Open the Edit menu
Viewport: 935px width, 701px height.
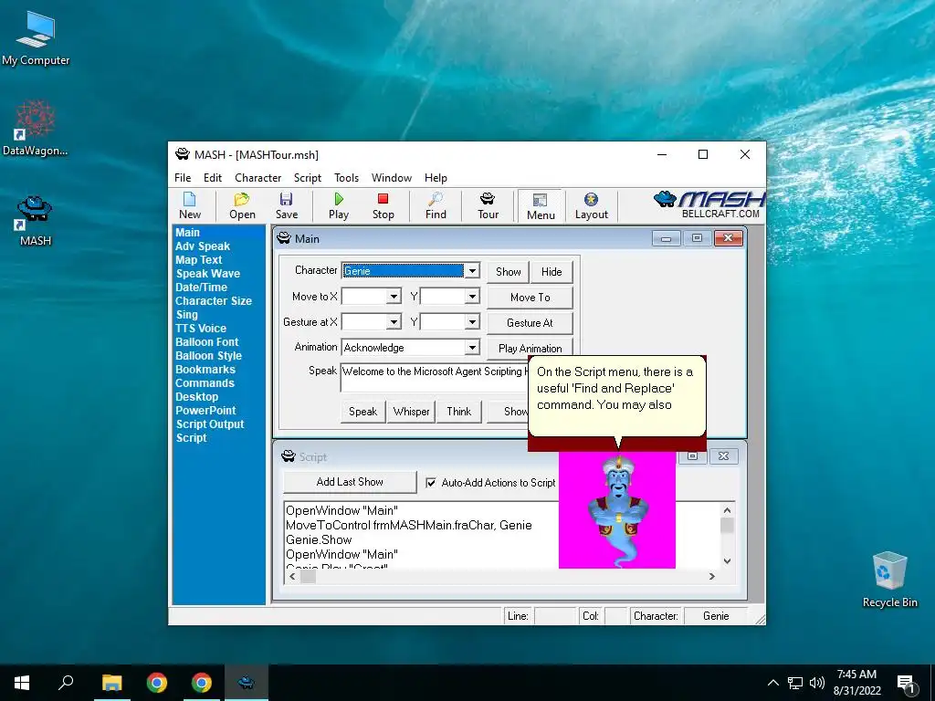pos(212,178)
